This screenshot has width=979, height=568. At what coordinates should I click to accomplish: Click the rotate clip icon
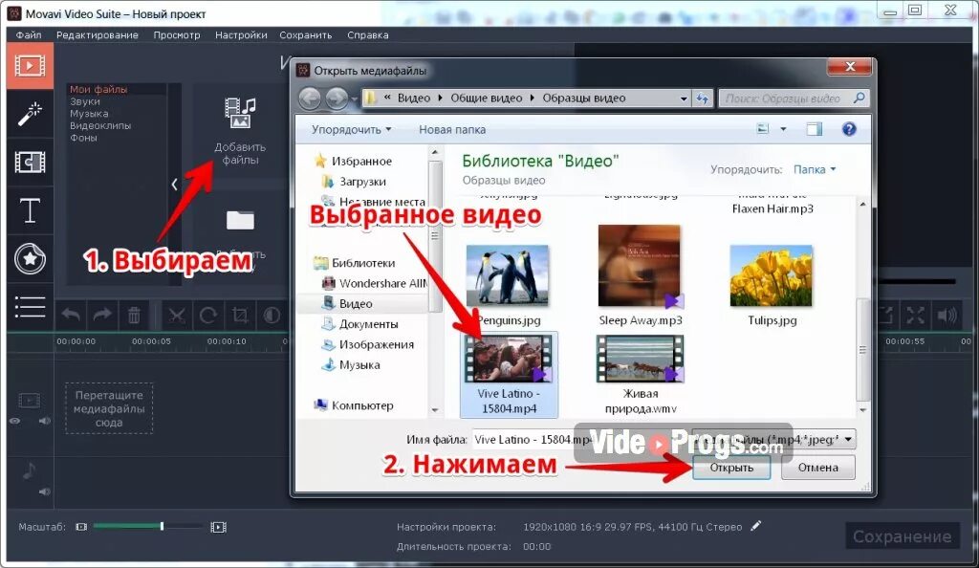[x=207, y=316]
